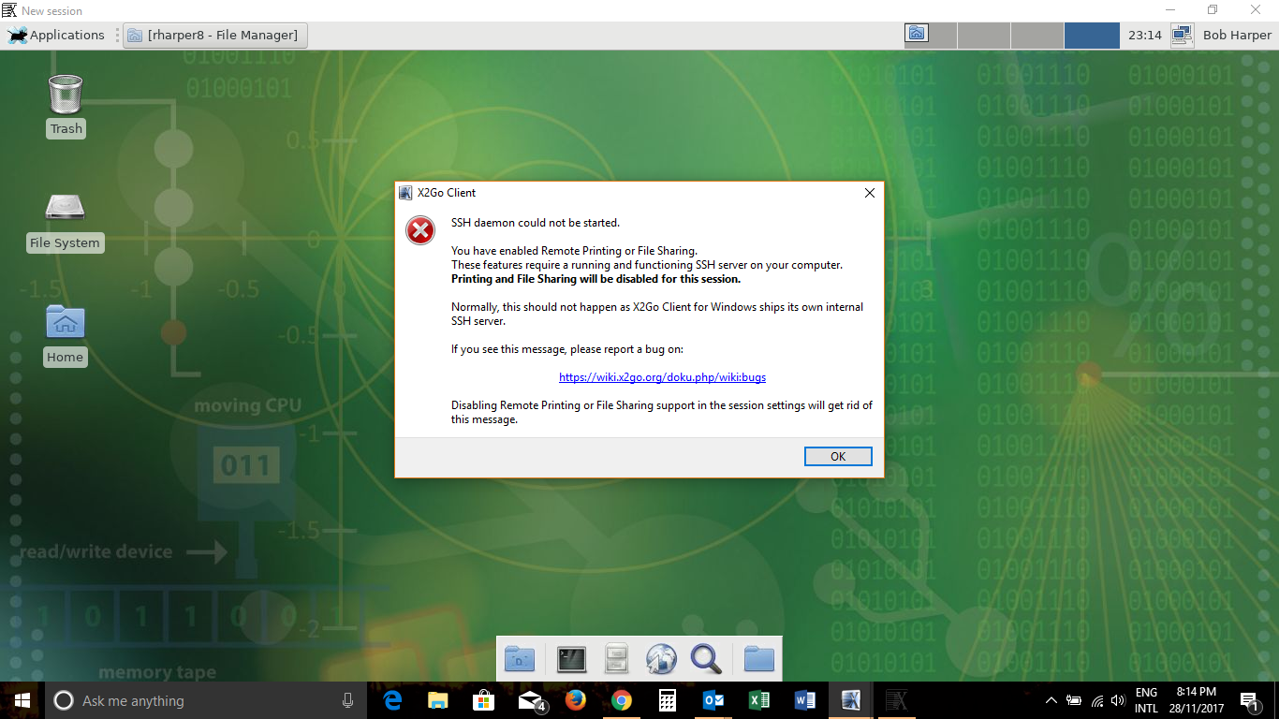Select the dark X2Go session taskbar icon
Viewport: 1279px width, 719px height.
tap(897, 700)
